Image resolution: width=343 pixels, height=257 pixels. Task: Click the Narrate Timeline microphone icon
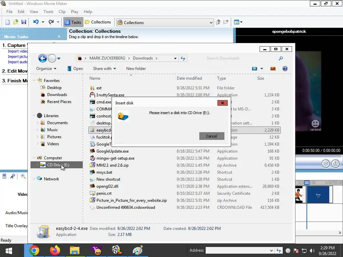12,176
